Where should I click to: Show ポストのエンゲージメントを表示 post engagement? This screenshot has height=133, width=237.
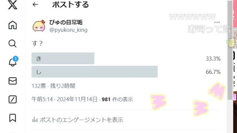77,120
